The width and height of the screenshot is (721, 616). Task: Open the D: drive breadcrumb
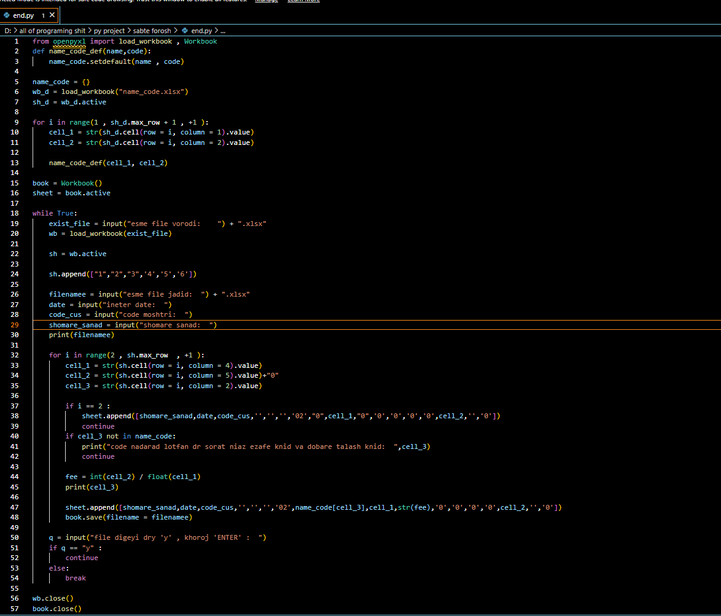(x=8, y=31)
